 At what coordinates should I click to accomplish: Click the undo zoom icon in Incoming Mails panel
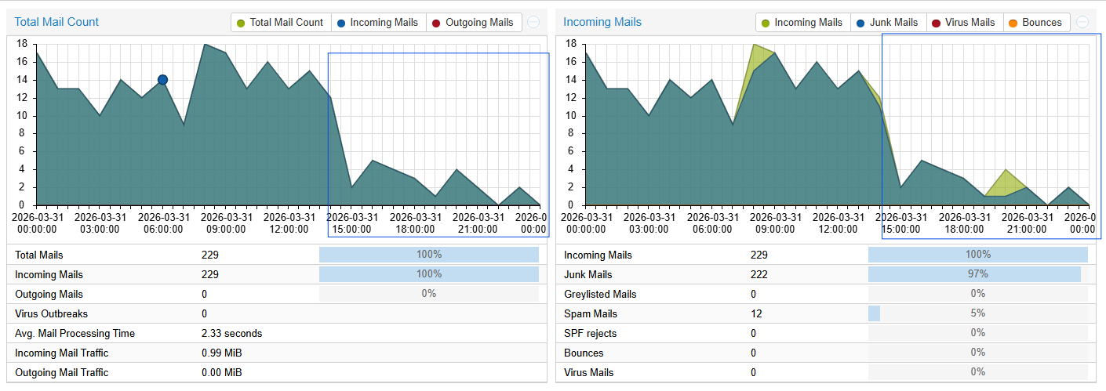click(1082, 23)
